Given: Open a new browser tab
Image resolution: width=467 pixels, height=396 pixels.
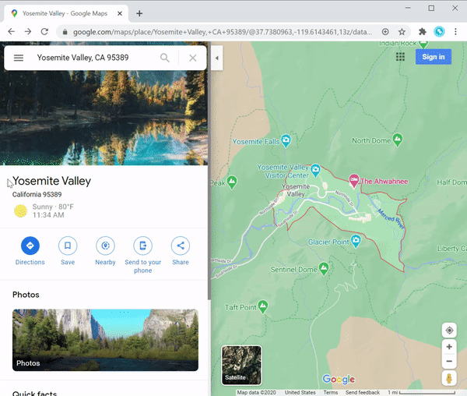Looking at the screenshot, I should tap(139, 13).
